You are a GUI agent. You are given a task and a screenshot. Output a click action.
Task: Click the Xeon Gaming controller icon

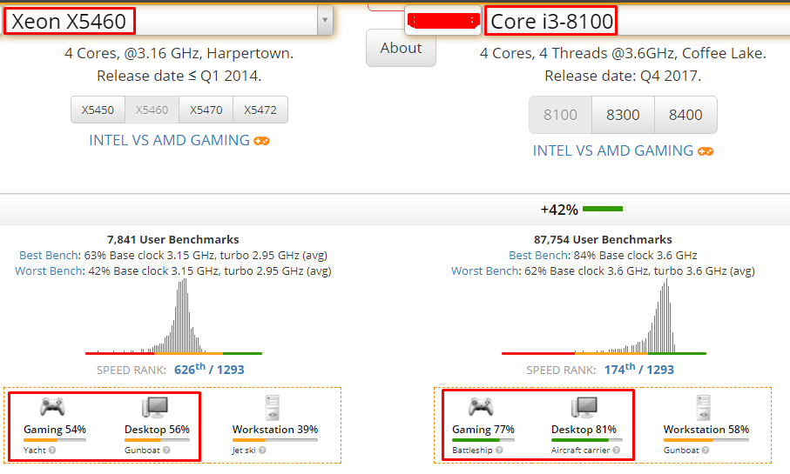52,406
